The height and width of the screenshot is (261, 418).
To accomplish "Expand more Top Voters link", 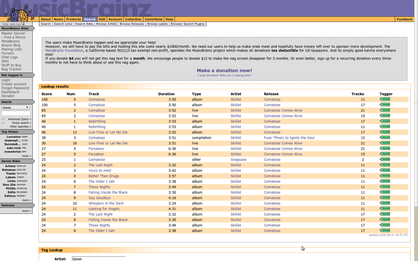I will [x=26, y=156].
